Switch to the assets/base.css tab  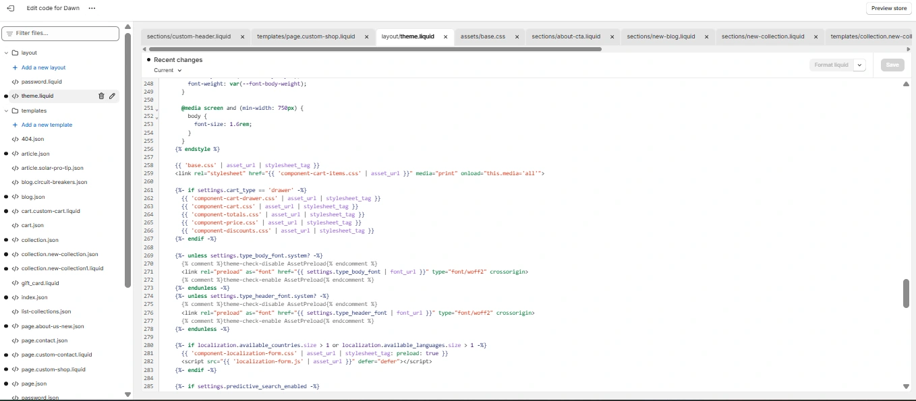tap(483, 36)
